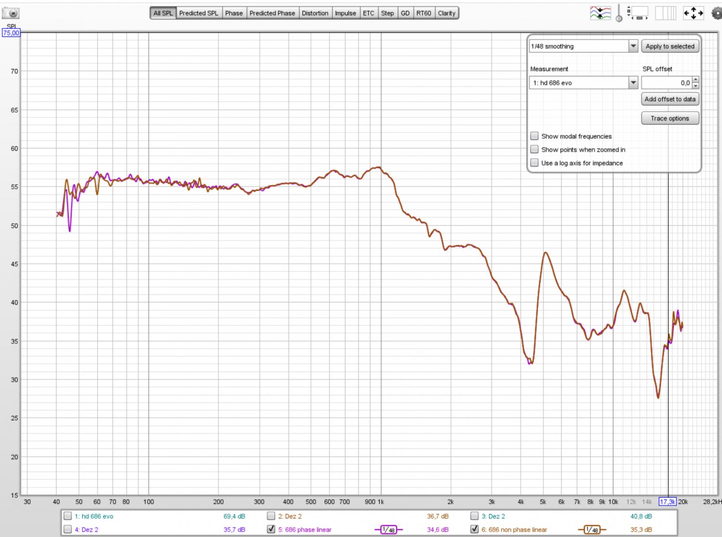Screen dimensions: 722x537
Task: Click the 69,4 dB value of trace 1
Action: [234, 516]
